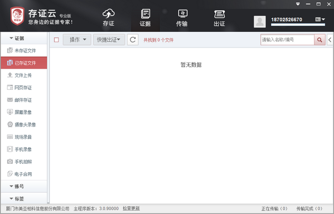Open the 传输 transfer section
The height and width of the screenshot is (214, 334).
(182, 18)
